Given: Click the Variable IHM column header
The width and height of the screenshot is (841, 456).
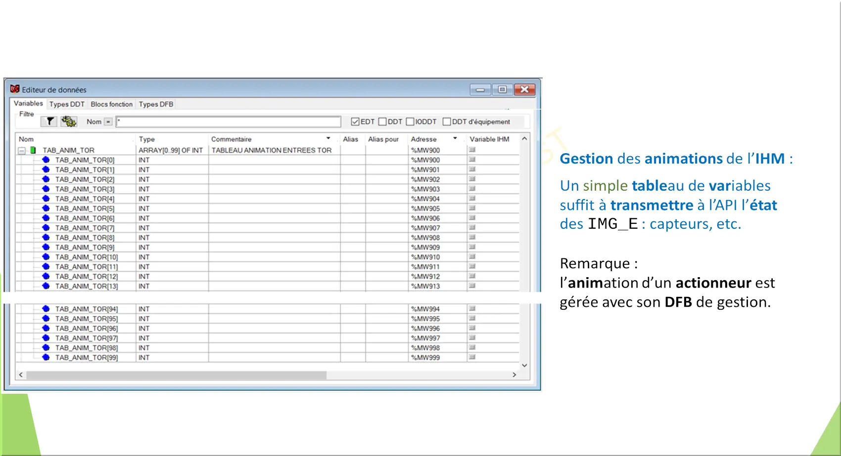Looking at the screenshot, I should click(x=493, y=139).
